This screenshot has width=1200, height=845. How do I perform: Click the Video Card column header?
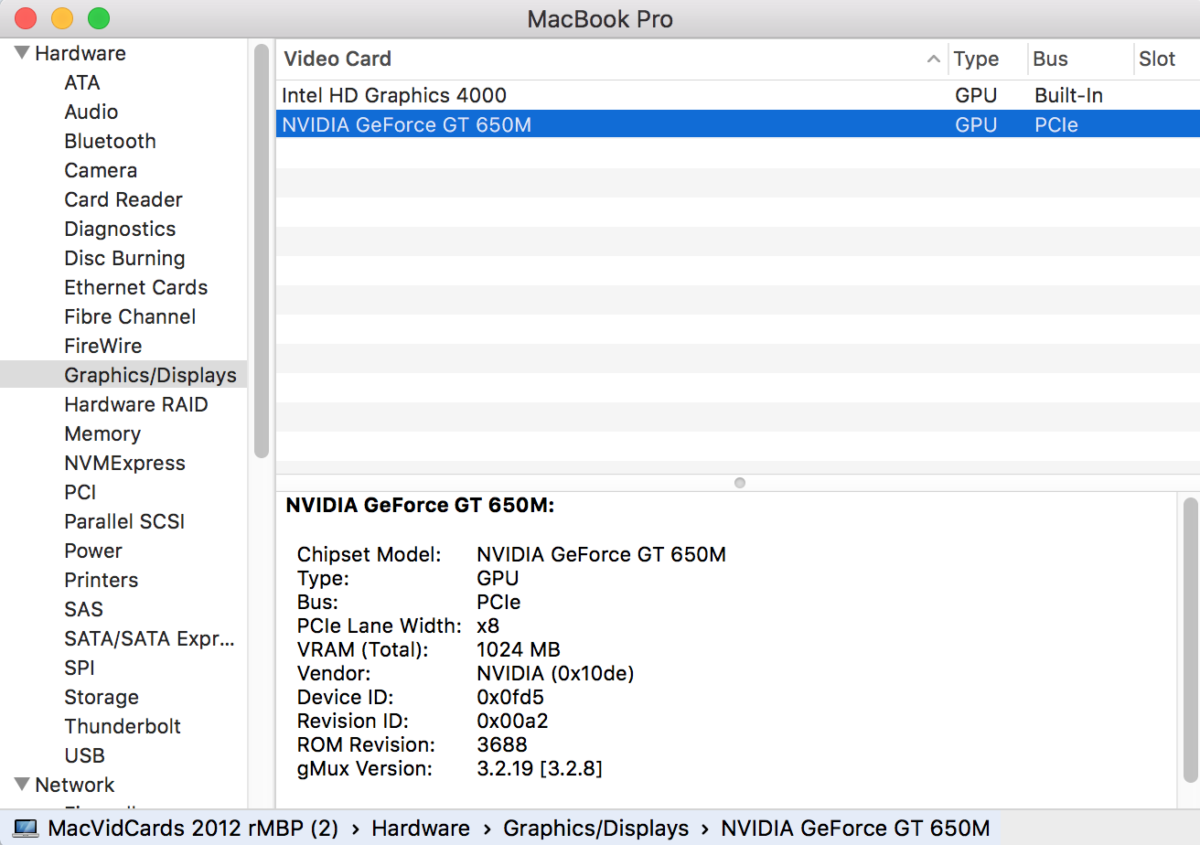click(x=337, y=59)
